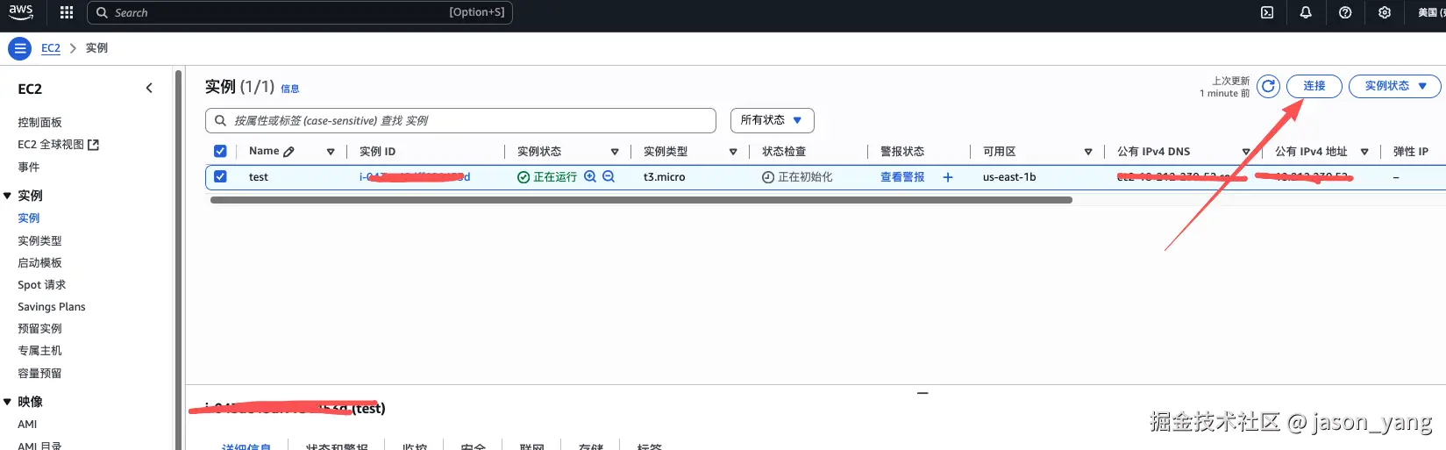Click the 弹性 IP column header

1411,152
